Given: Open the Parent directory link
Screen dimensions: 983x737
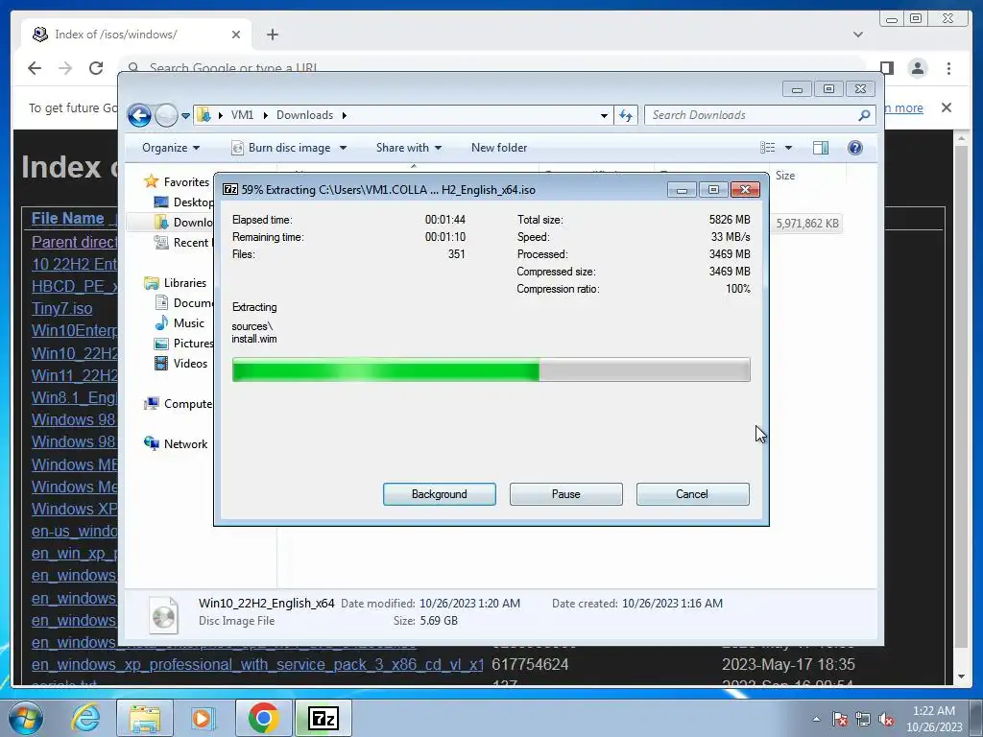Looking at the screenshot, I should pyautogui.click(x=74, y=242).
